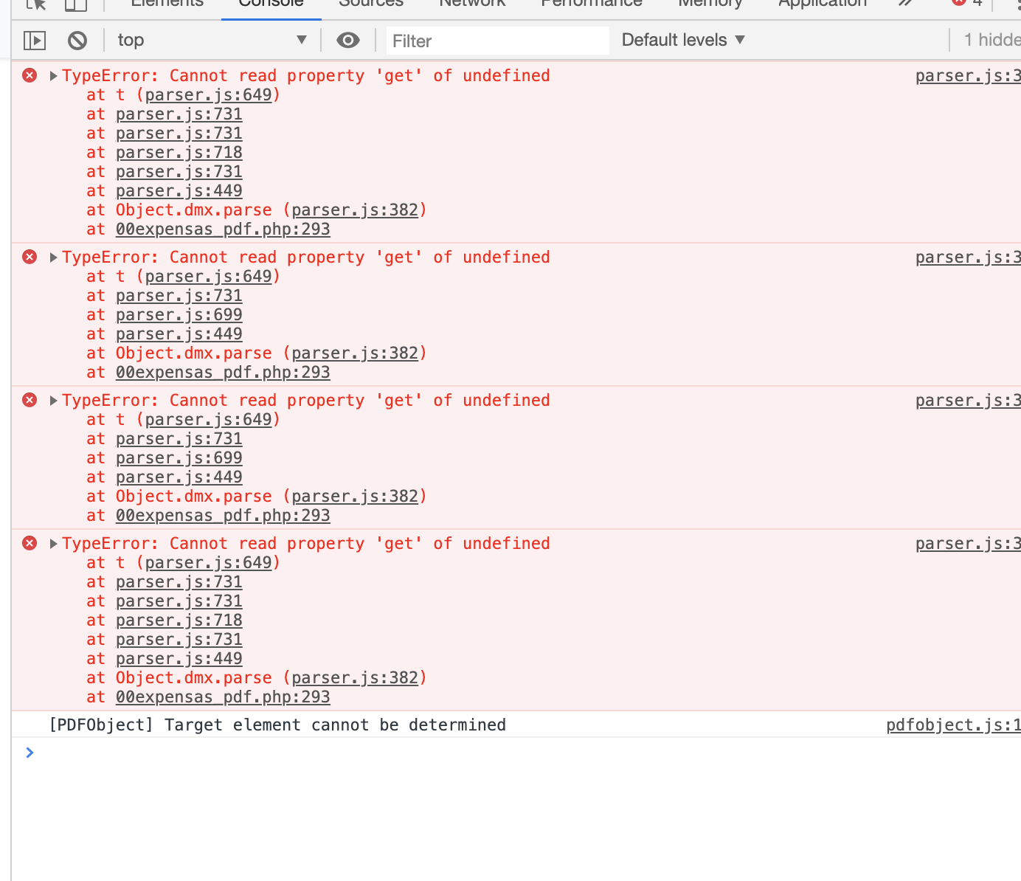Open the Default levels dropdown
The image size is (1021, 881).
click(683, 40)
